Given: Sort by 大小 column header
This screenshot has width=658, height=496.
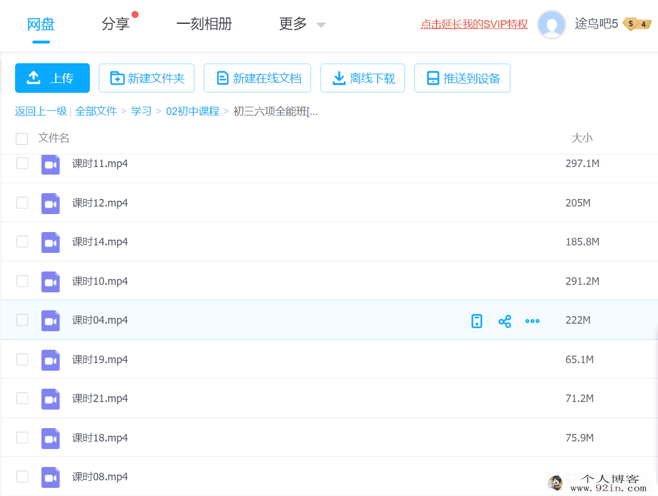Looking at the screenshot, I should coord(582,138).
